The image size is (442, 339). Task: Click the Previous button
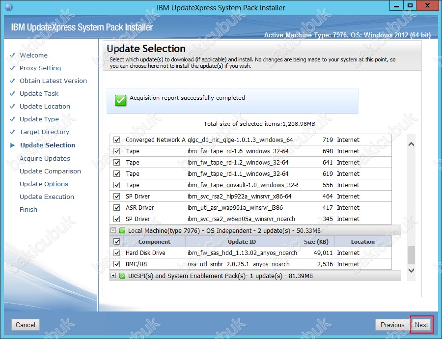392,325
